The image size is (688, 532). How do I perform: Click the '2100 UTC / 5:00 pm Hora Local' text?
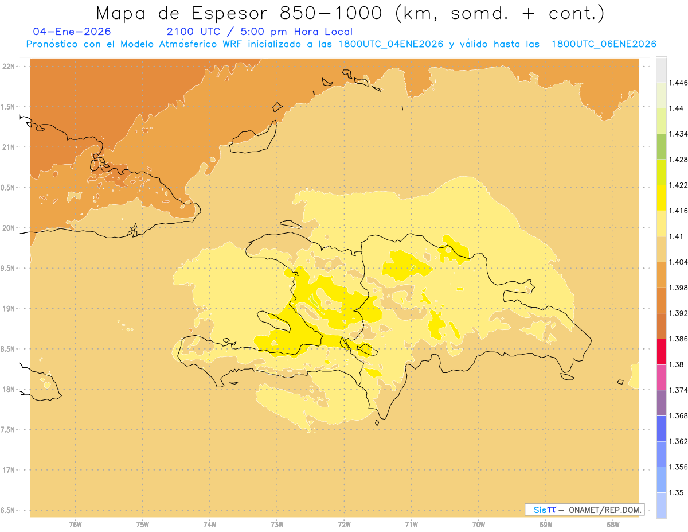(x=260, y=32)
